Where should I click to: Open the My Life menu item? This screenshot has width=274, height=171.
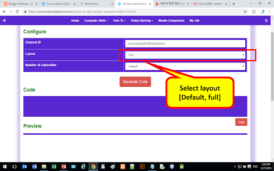point(194,21)
